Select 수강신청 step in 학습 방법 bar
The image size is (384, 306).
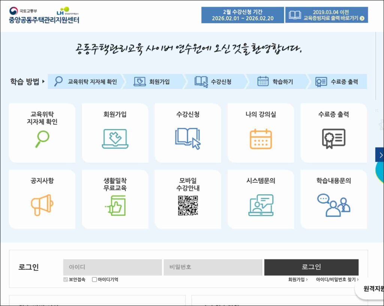click(x=213, y=81)
